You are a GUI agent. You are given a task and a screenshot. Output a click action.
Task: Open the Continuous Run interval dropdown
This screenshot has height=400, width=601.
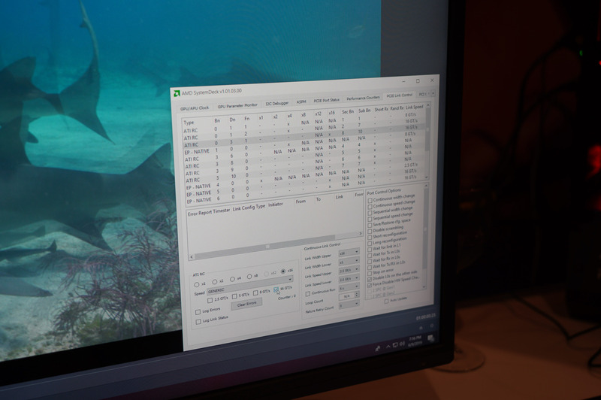[x=349, y=287]
